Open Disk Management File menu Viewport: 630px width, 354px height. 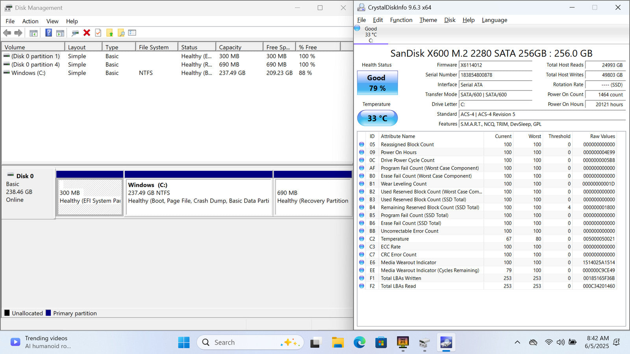tap(10, 21)
